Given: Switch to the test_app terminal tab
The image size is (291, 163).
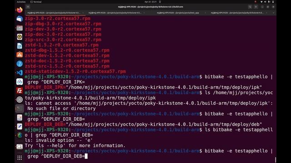Looking at the screenshot, I should 178,13.
